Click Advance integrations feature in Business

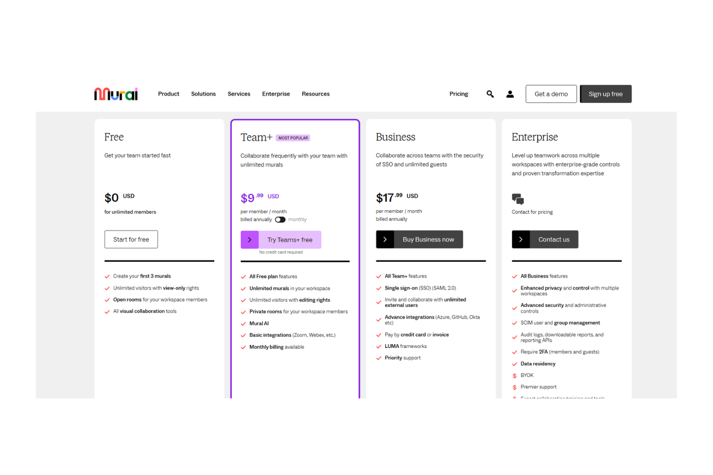click(432, 320)
